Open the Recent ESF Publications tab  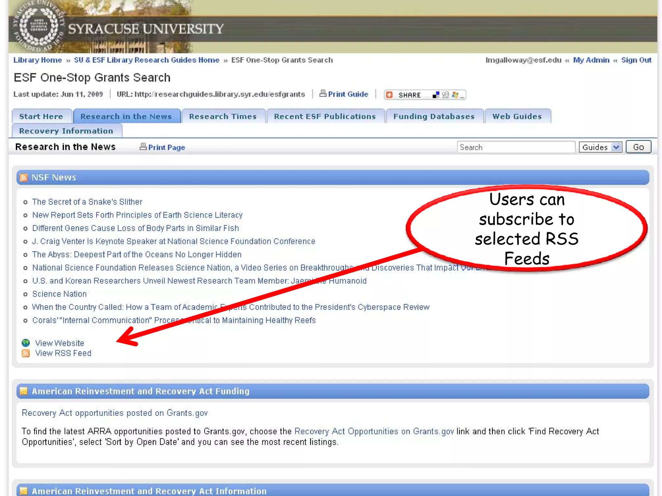(x=325, y=116)
